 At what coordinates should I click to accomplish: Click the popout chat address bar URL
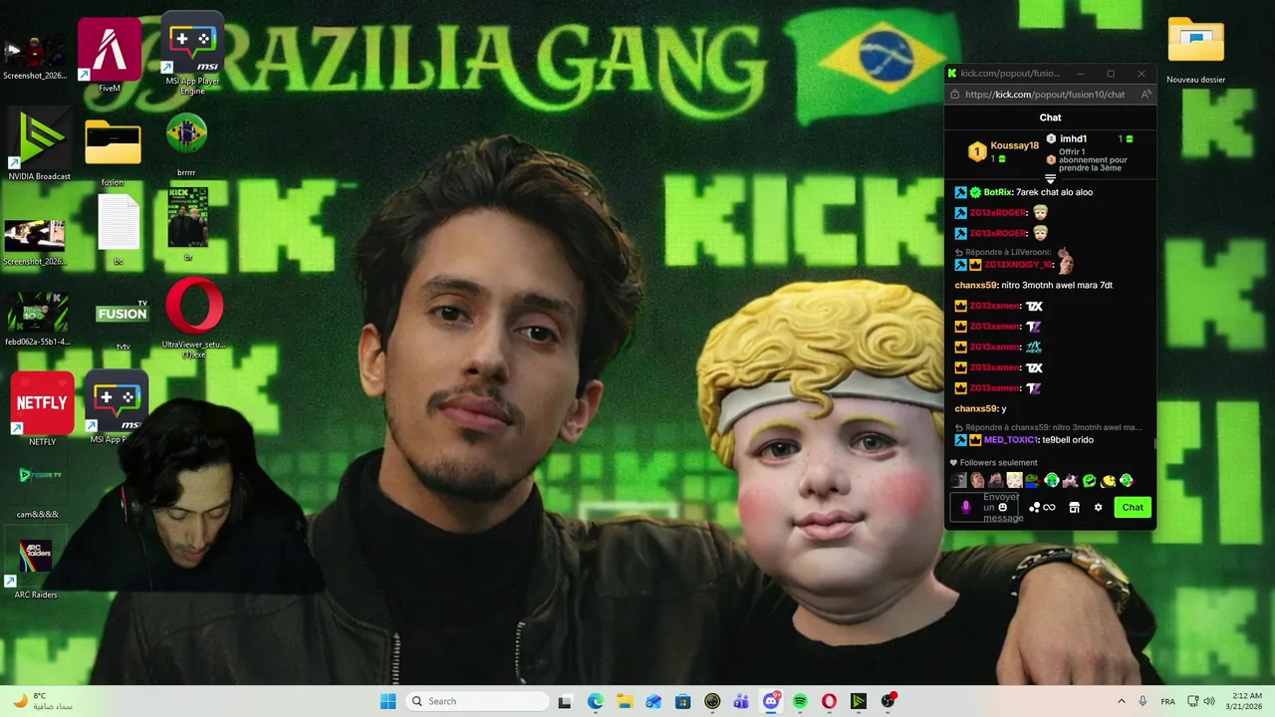click(1045, 95)
